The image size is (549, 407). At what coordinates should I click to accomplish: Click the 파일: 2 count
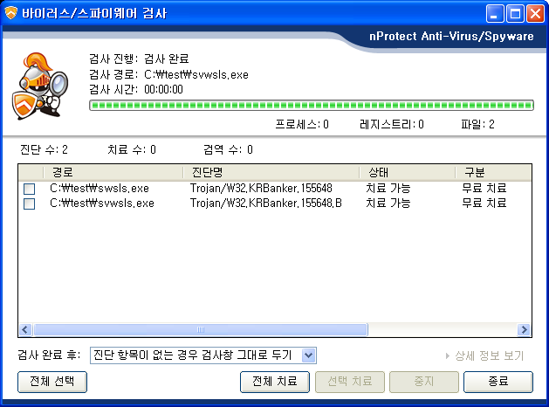click(x=477, y=124)
